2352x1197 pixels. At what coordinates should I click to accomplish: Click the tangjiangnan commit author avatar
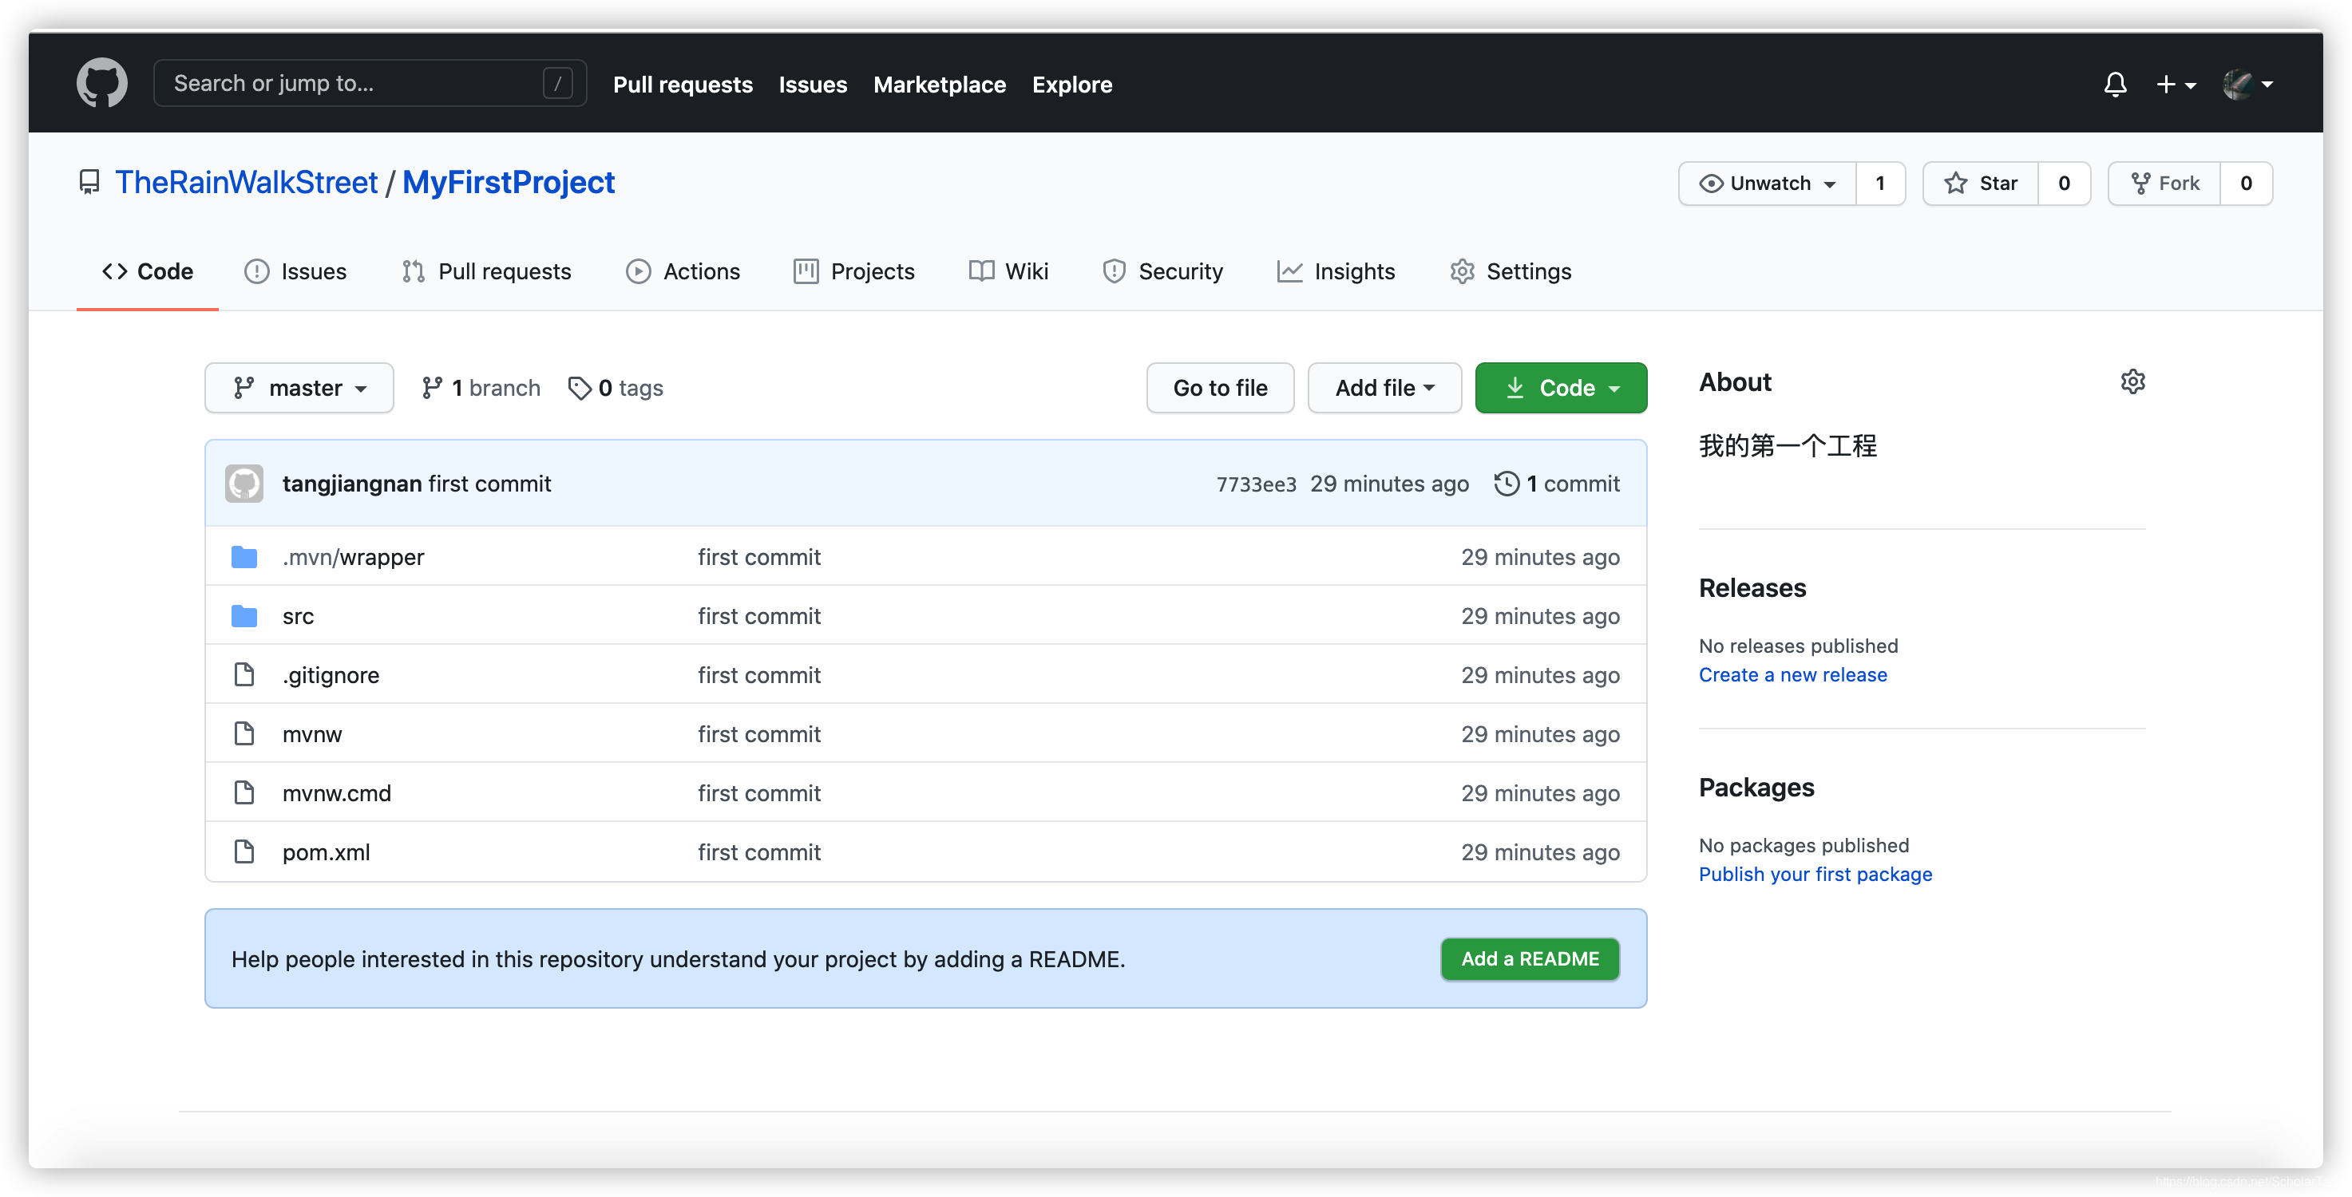(x=244, y=484)
